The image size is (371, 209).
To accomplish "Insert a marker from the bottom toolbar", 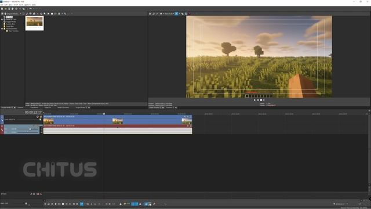I will [x=125, y=204].
